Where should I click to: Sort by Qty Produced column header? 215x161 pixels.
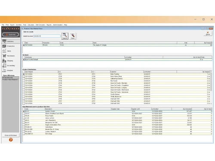[x=203, y=43]
